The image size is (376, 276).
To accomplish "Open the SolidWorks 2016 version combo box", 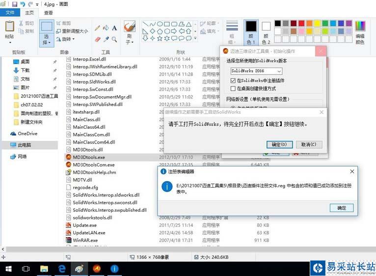I will [x=256, y=71].
